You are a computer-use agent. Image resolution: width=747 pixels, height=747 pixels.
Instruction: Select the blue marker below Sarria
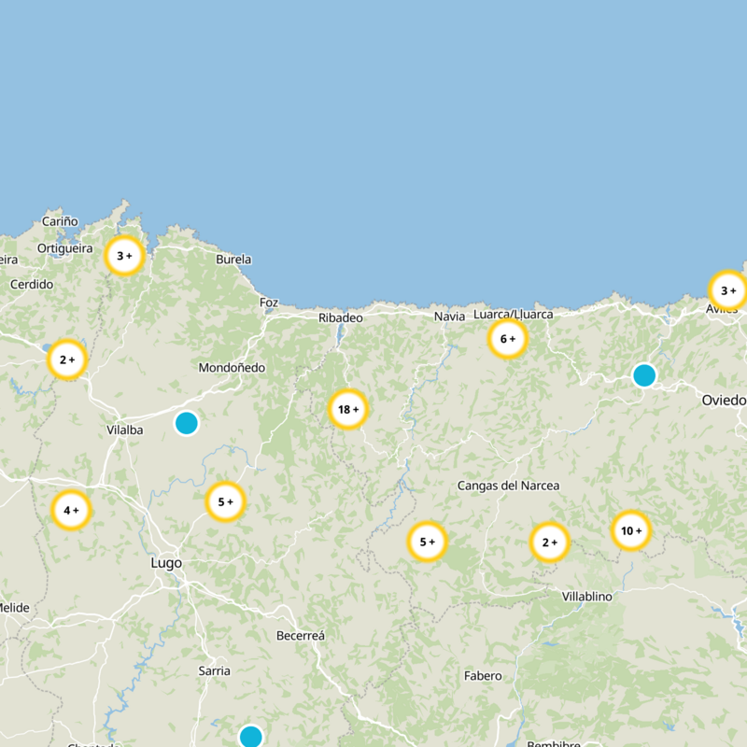[250, 736]
